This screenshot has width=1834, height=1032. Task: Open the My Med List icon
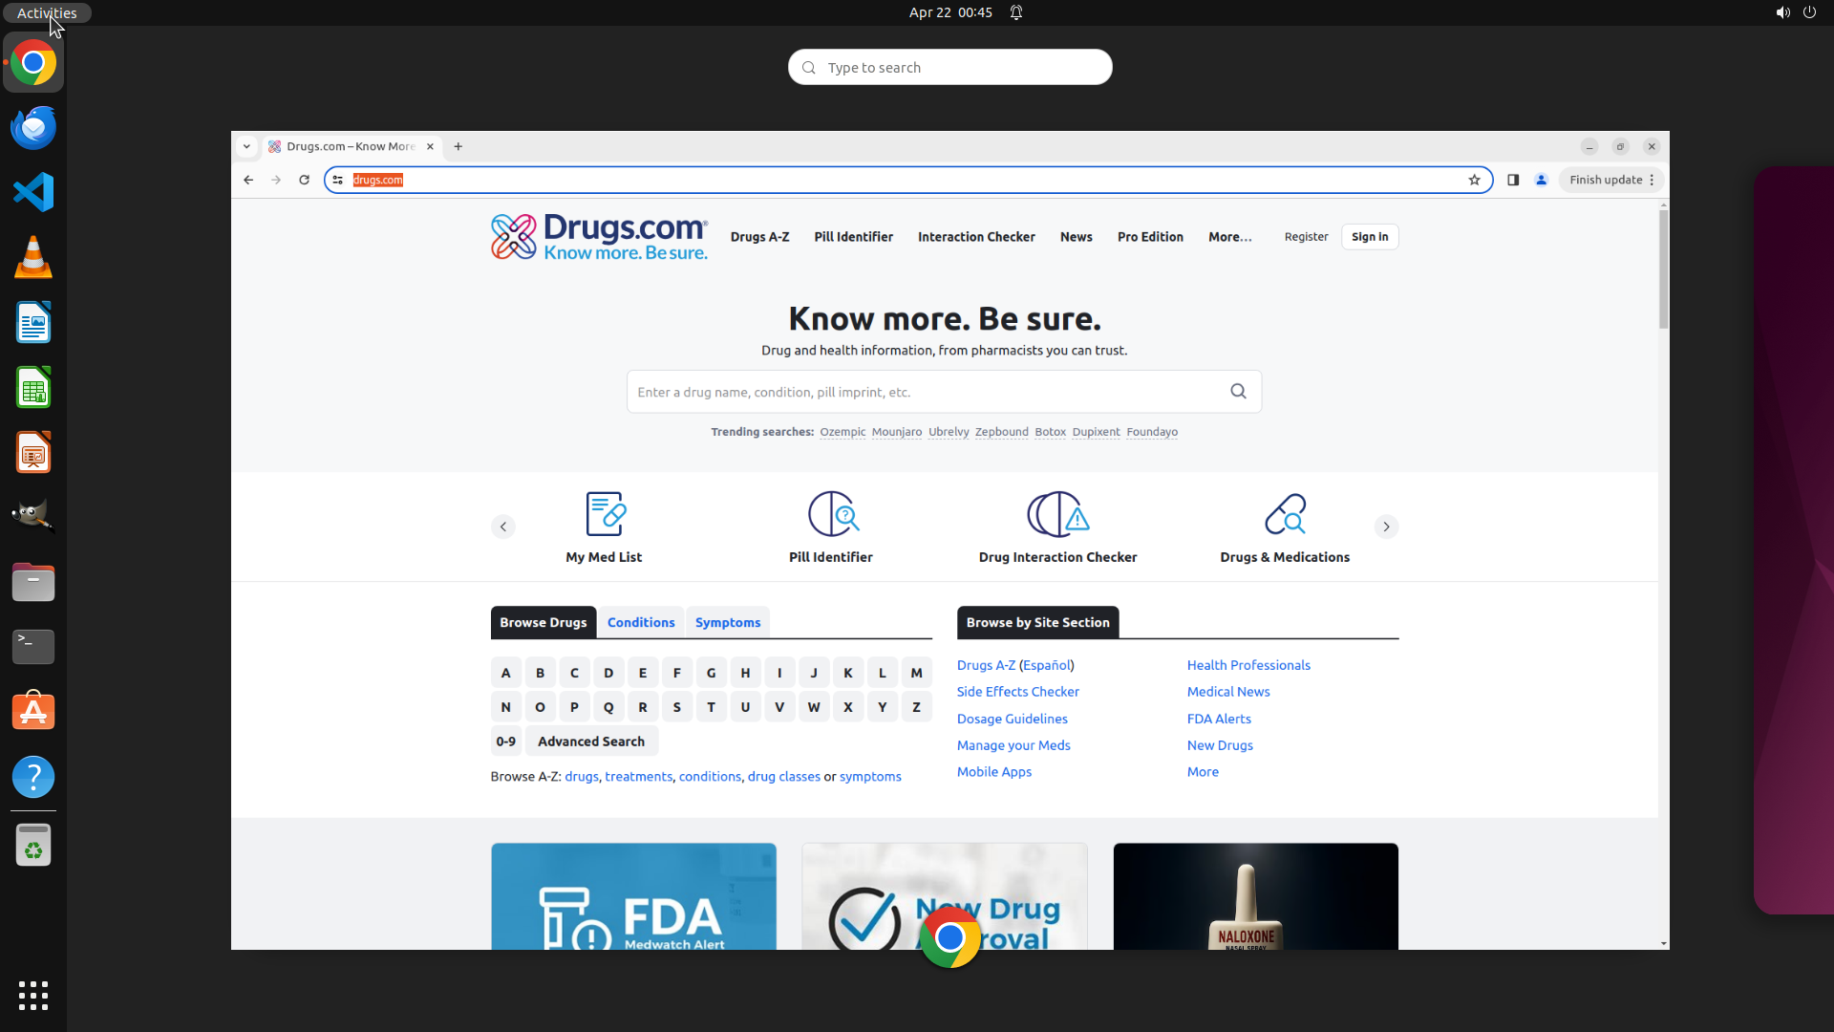click(x=605, y=514)
